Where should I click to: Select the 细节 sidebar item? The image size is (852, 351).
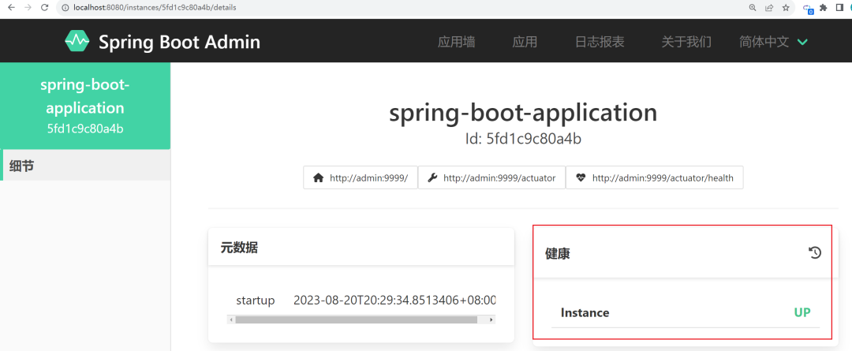85,166
